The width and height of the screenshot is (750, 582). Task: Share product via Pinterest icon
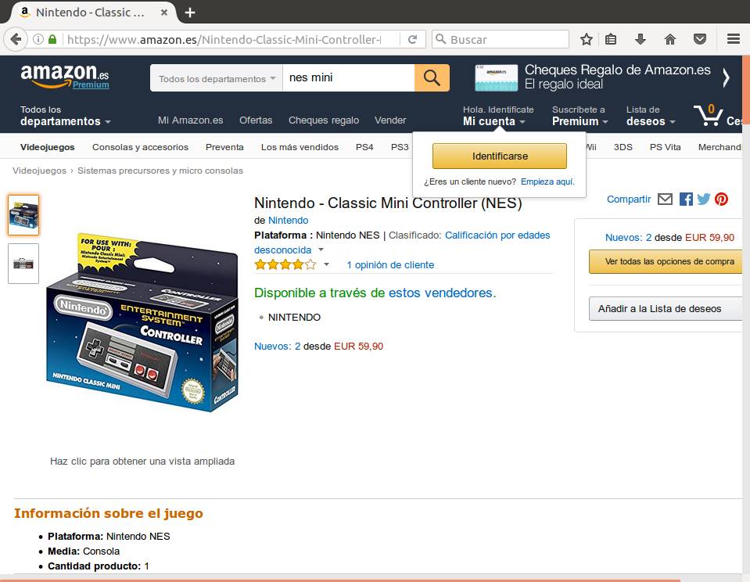(x=721, y=199)
